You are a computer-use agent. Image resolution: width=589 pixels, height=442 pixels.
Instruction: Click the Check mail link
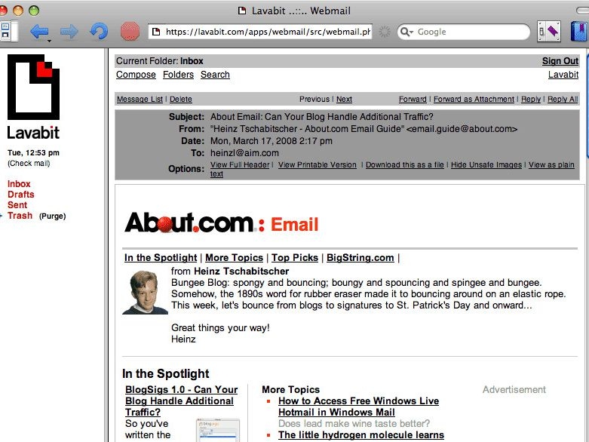point(29,164)
